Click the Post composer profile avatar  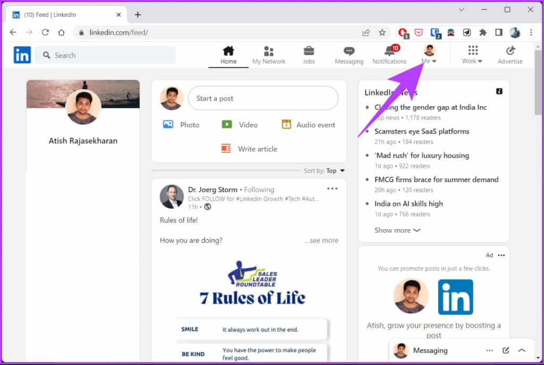click(172, 98)
